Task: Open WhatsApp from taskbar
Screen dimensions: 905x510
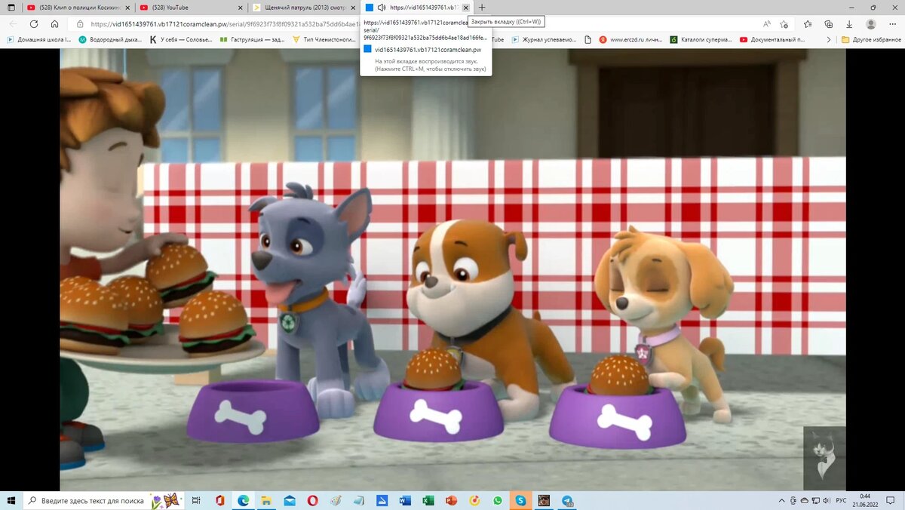Action: pos(498,500)
